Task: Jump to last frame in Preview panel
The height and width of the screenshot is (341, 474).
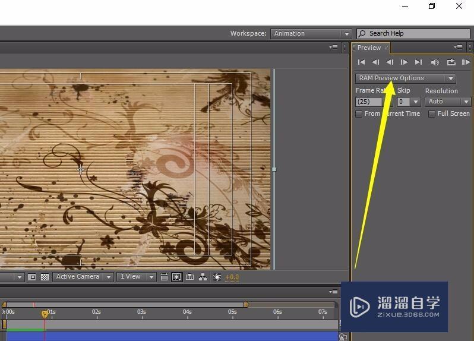Action: point(418,62)
